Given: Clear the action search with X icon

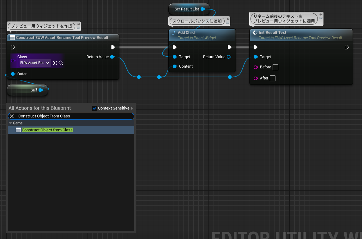Looking at the screenshot, I should pyautogui.click(x=12, y=116).
